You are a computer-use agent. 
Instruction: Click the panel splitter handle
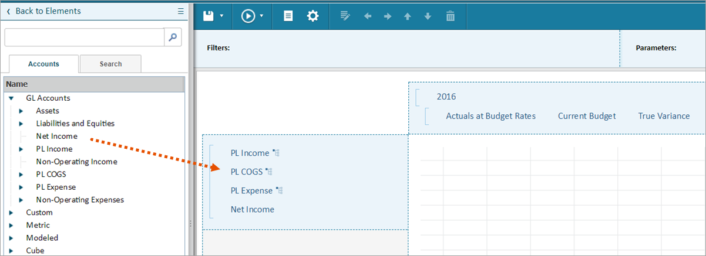[x=189, y=223]
